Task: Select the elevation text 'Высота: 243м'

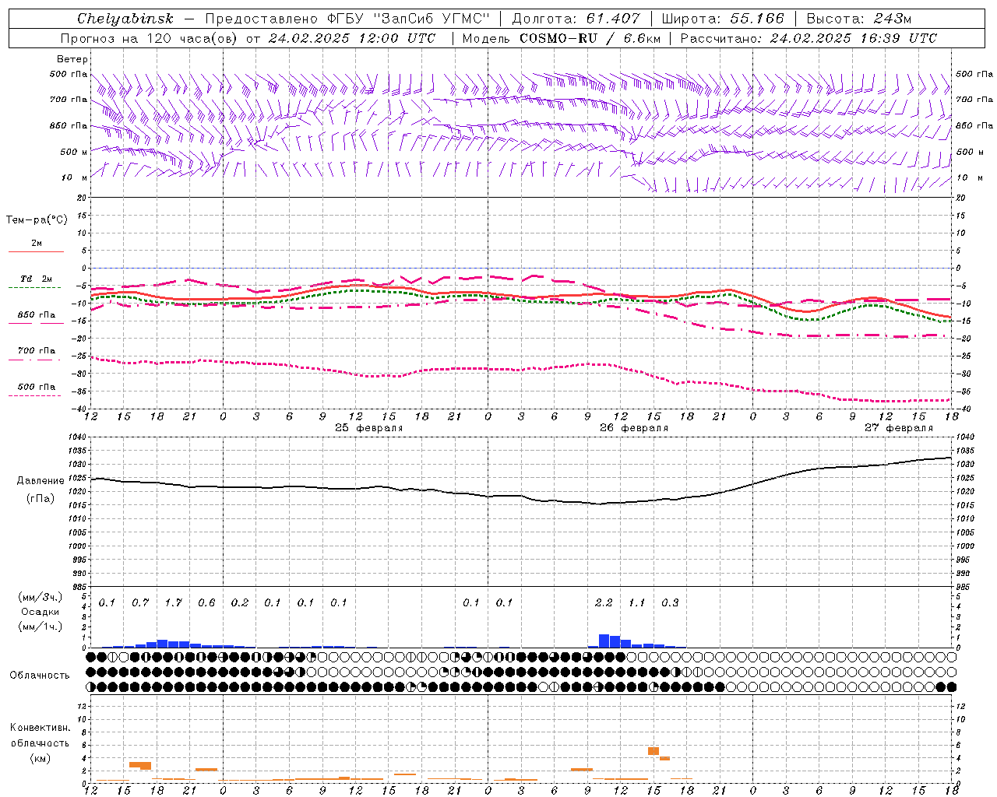Action: (859, 19)
